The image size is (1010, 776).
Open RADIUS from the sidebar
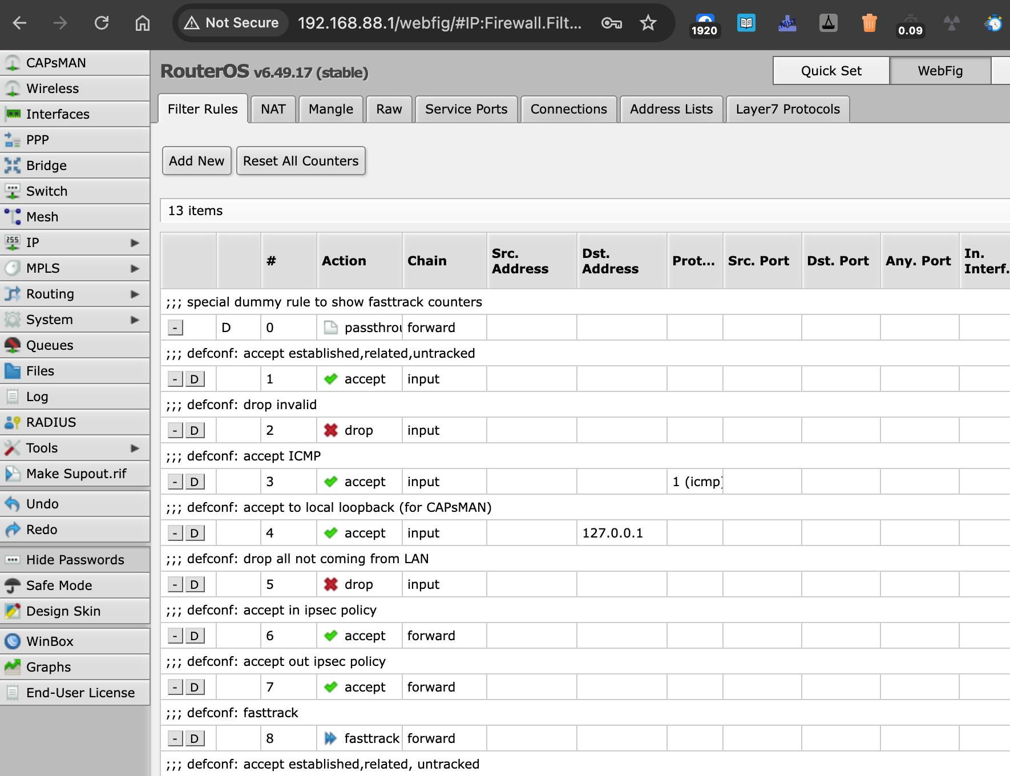(75, 422)
